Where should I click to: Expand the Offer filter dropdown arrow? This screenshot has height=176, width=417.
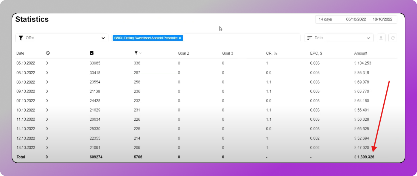pyautogui.click(x=103, y=38)
